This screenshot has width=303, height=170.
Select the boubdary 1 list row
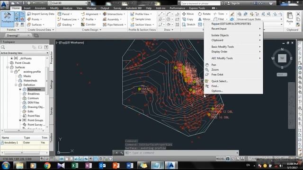(25, 143)
